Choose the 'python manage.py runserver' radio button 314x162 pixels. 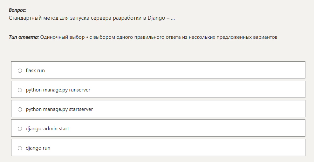pyautogui.click(x=20, y=90)
